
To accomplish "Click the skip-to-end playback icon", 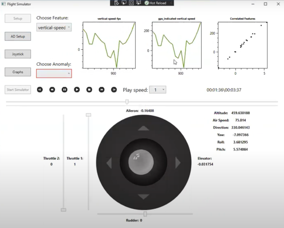I will (x=114, y=89).
